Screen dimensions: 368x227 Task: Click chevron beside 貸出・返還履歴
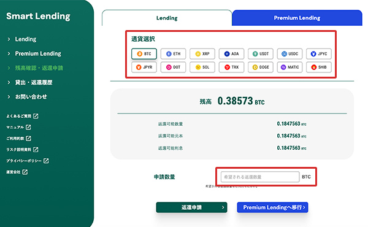(x=9, y=82)
